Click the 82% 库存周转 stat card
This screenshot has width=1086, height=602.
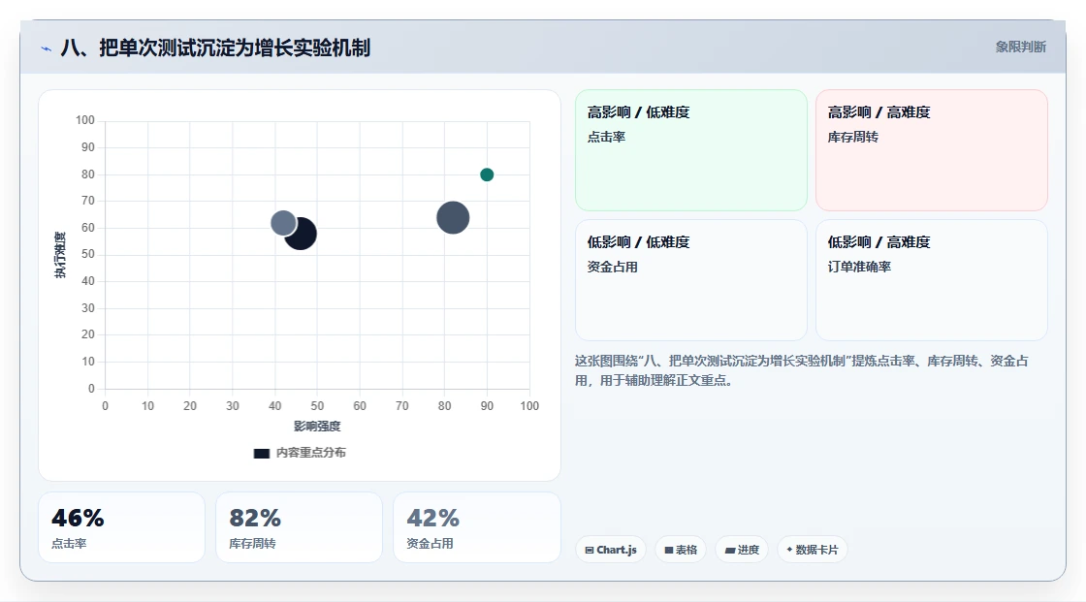[300, 527]
